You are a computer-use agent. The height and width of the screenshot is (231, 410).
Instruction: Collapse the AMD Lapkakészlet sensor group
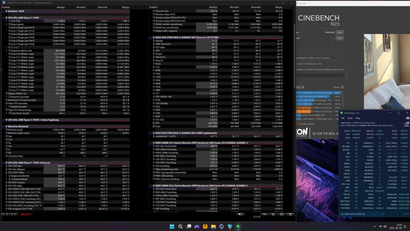point(151,133)
